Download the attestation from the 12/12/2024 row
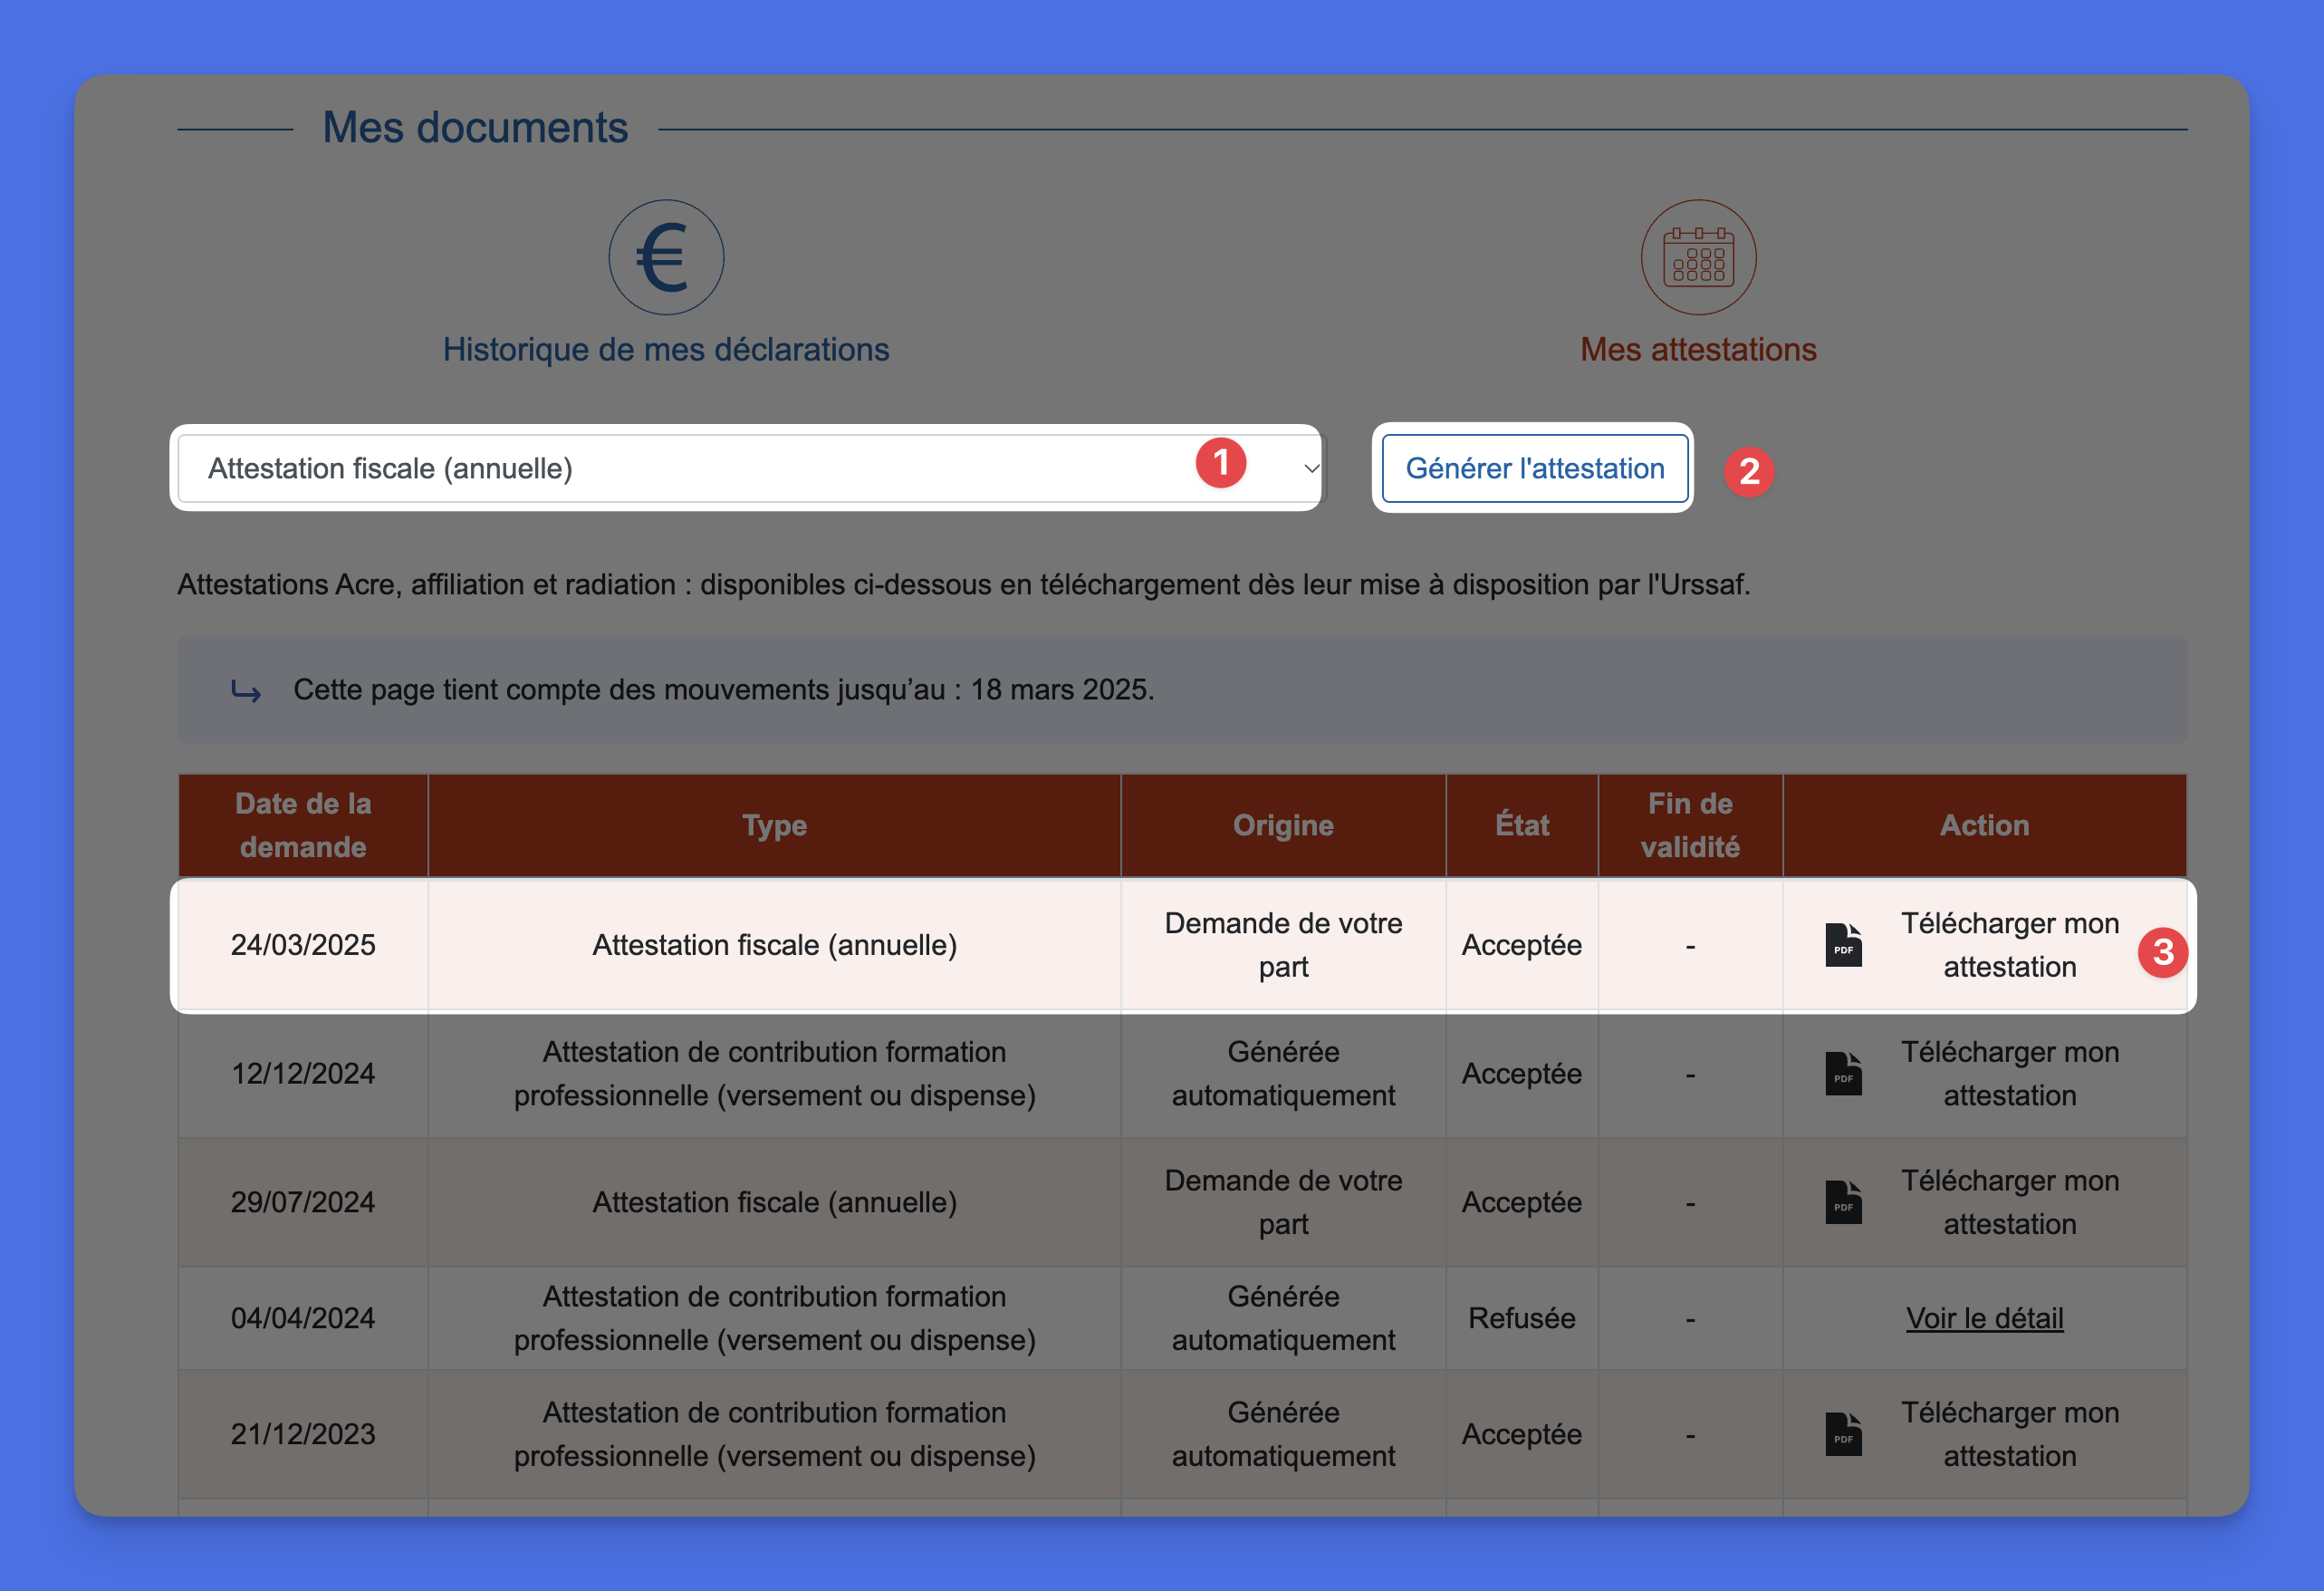 click(2010, 1074)
